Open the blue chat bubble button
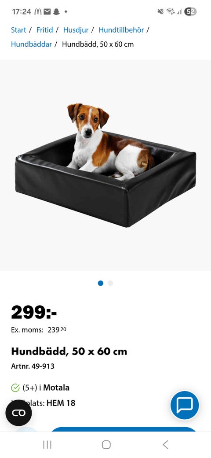The height and width of the screenshot is (458, 211). [x=185, y=406]
